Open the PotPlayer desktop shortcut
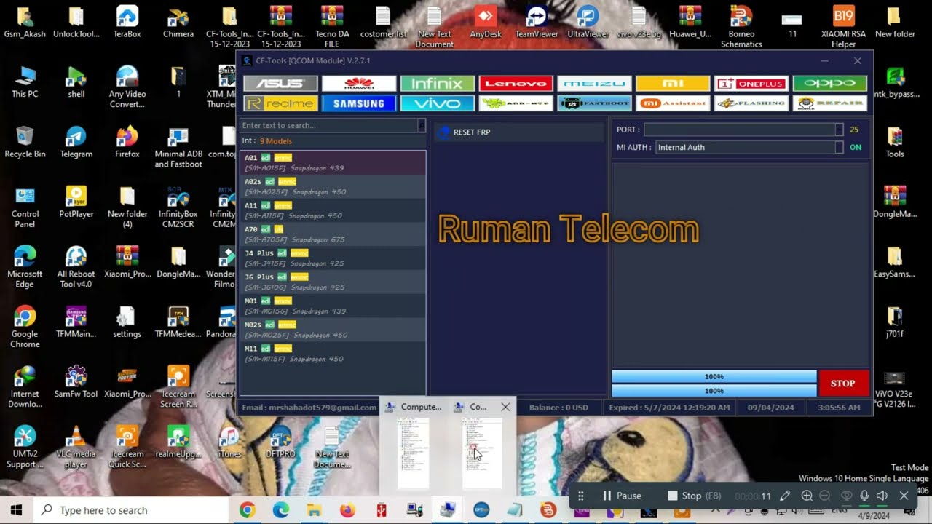 pyautogui.click(x=76, y=202)
